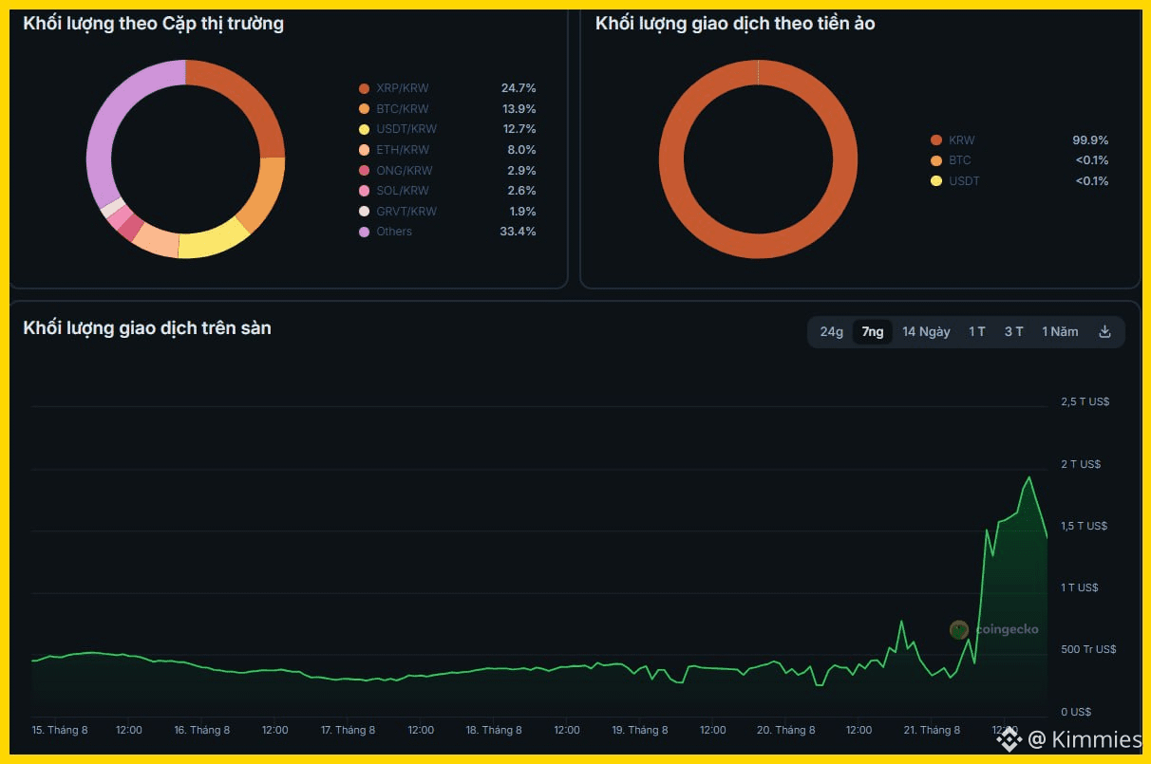1151x764 pixels.
Task: Click the ETH/KRW legend color dot
Action: 364,150
